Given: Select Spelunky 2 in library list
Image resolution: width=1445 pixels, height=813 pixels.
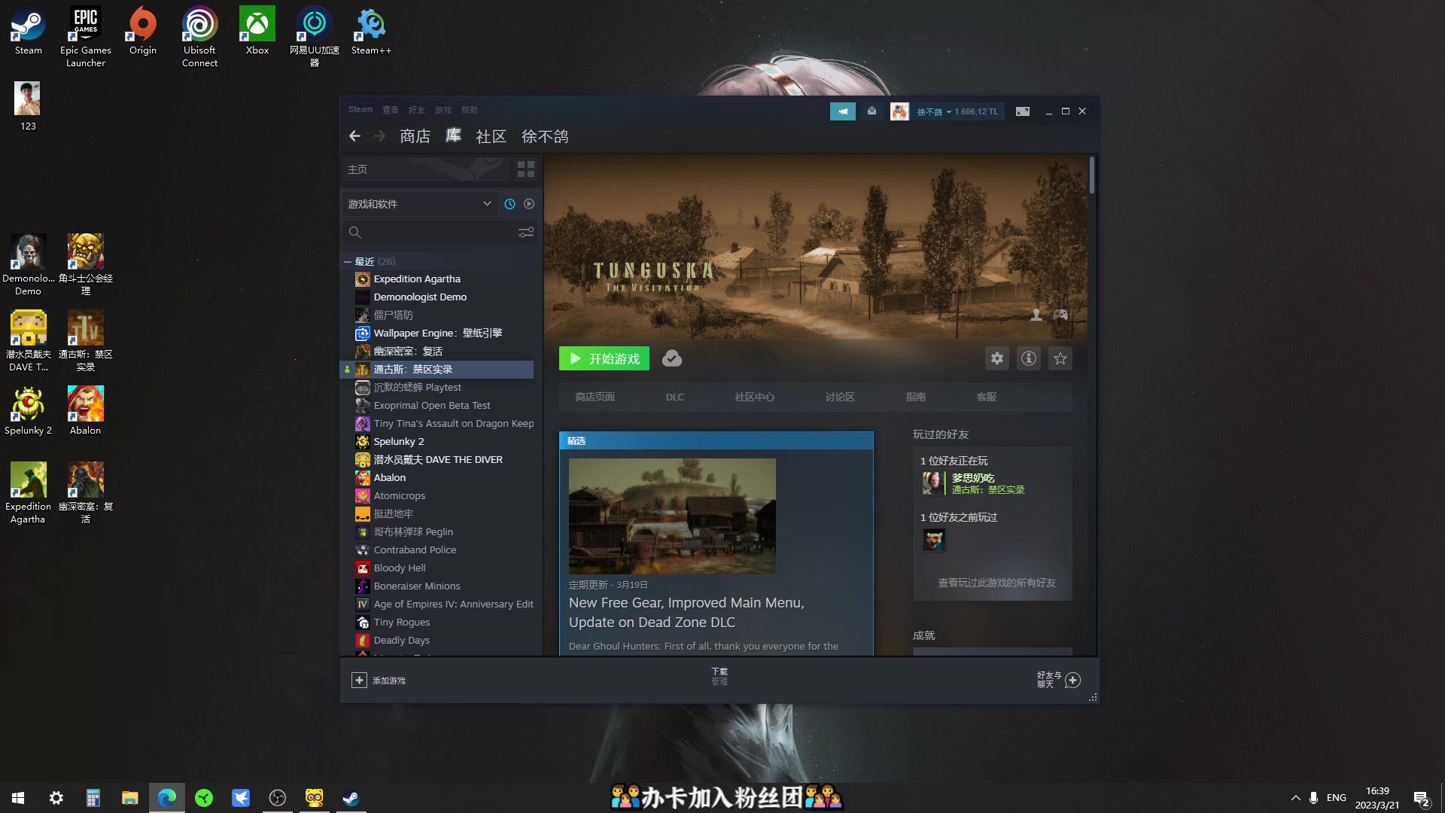Looking at the screenshot, I should (444, 442).
